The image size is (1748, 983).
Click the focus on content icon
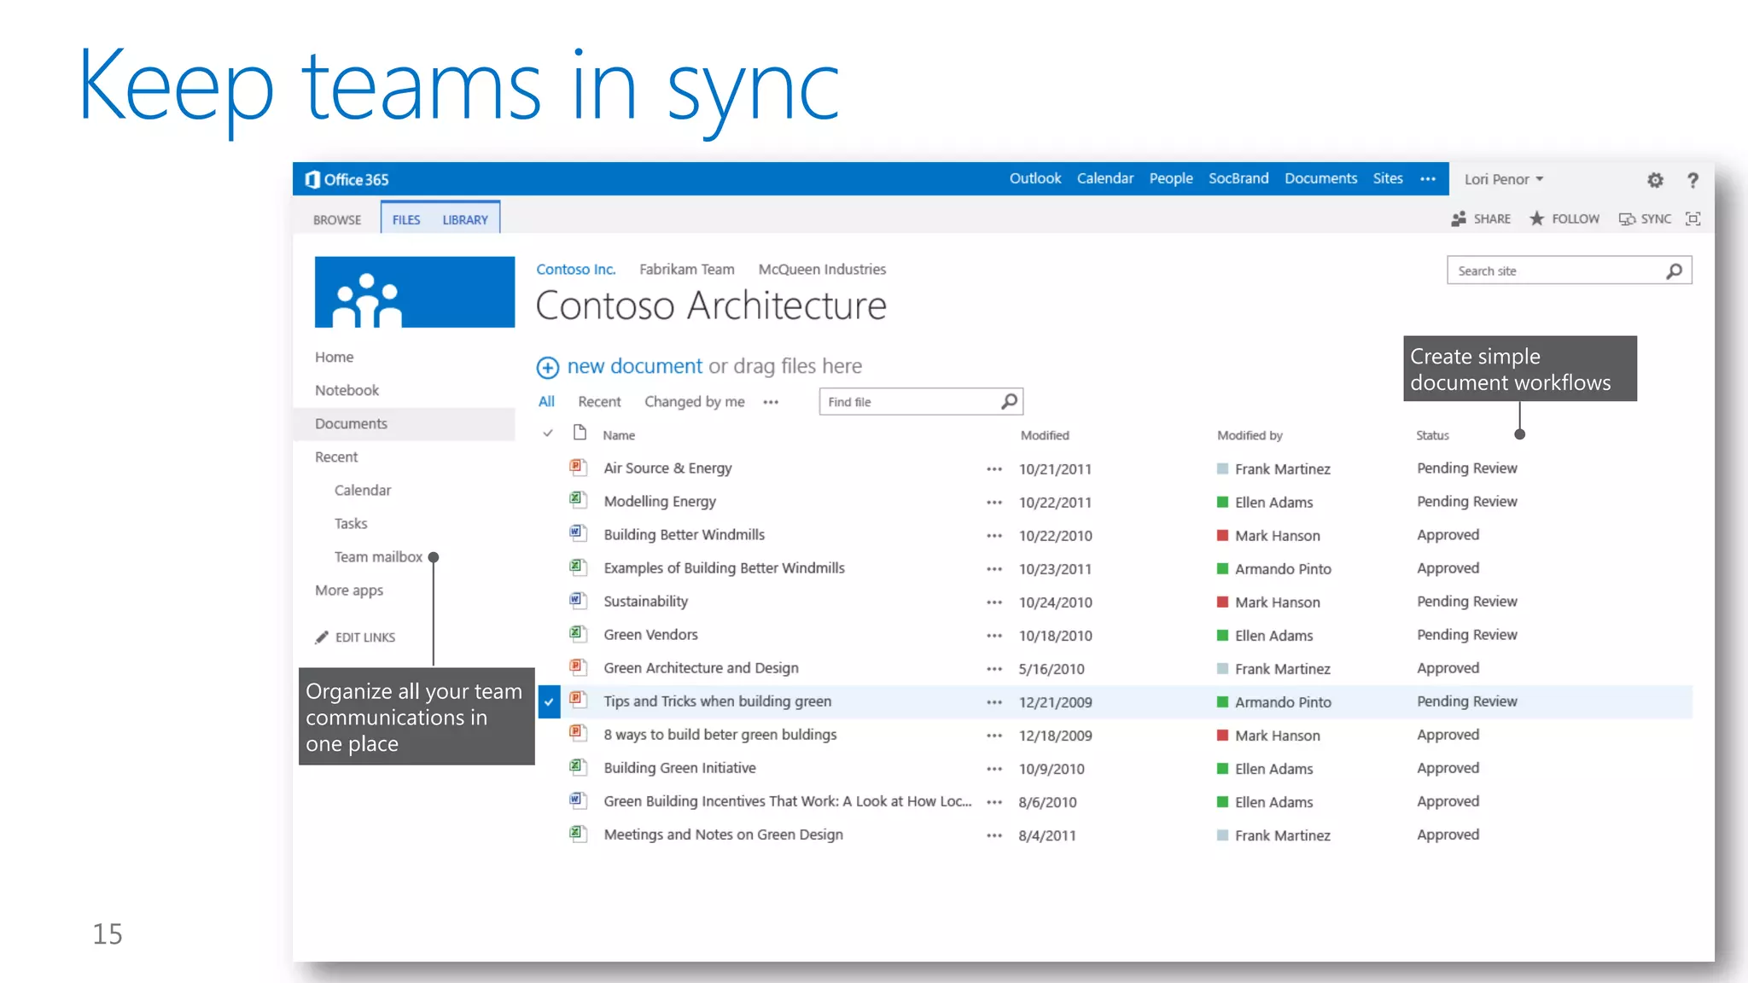point(1693,219)
